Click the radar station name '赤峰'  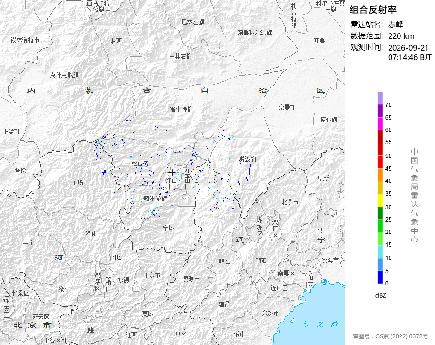tap(396, 25)
